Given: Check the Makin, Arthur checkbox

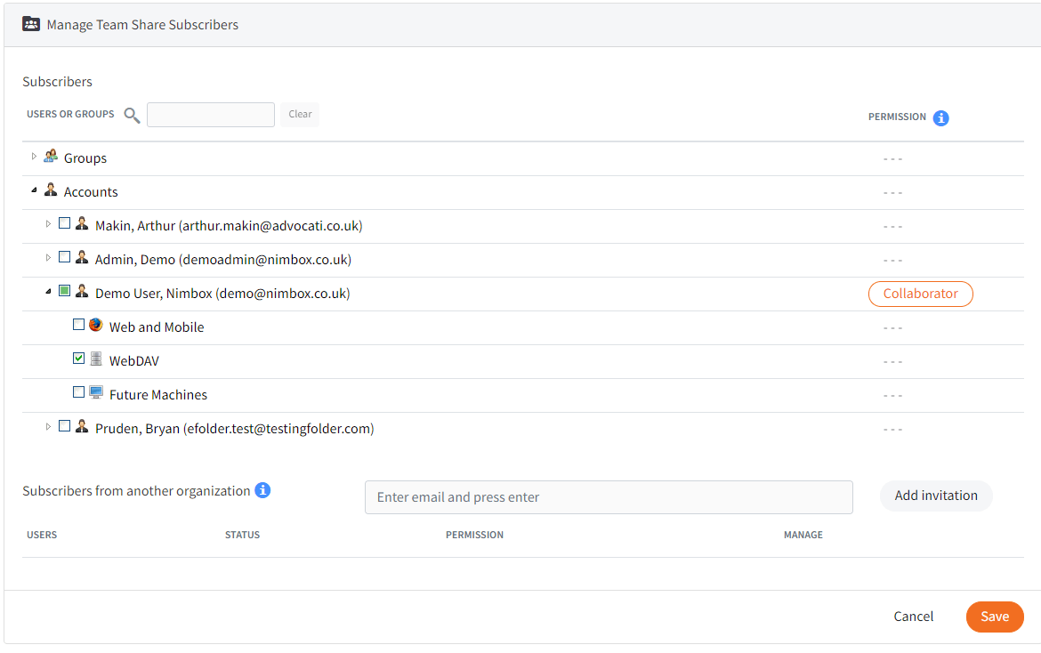Looking at the screenshot, I should coord(64,224).
